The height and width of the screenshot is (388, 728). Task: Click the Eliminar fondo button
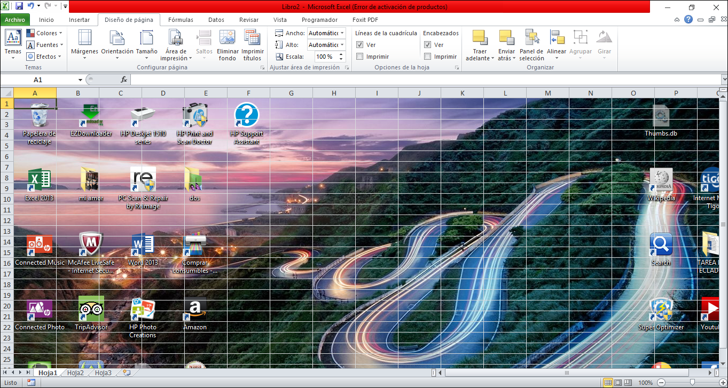pyautogui.click(x=227, y=45)
